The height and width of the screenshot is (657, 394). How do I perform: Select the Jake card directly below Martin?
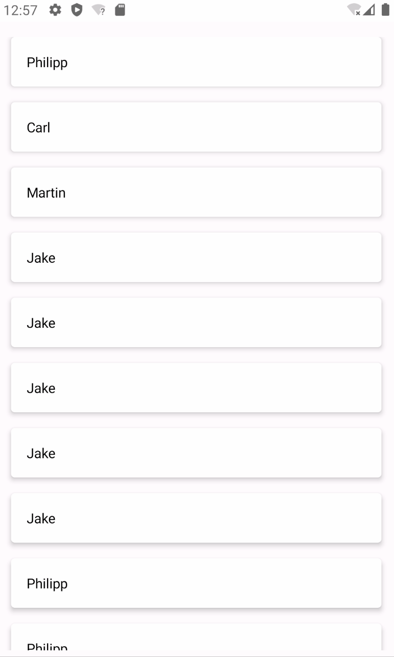coord(196,257)
